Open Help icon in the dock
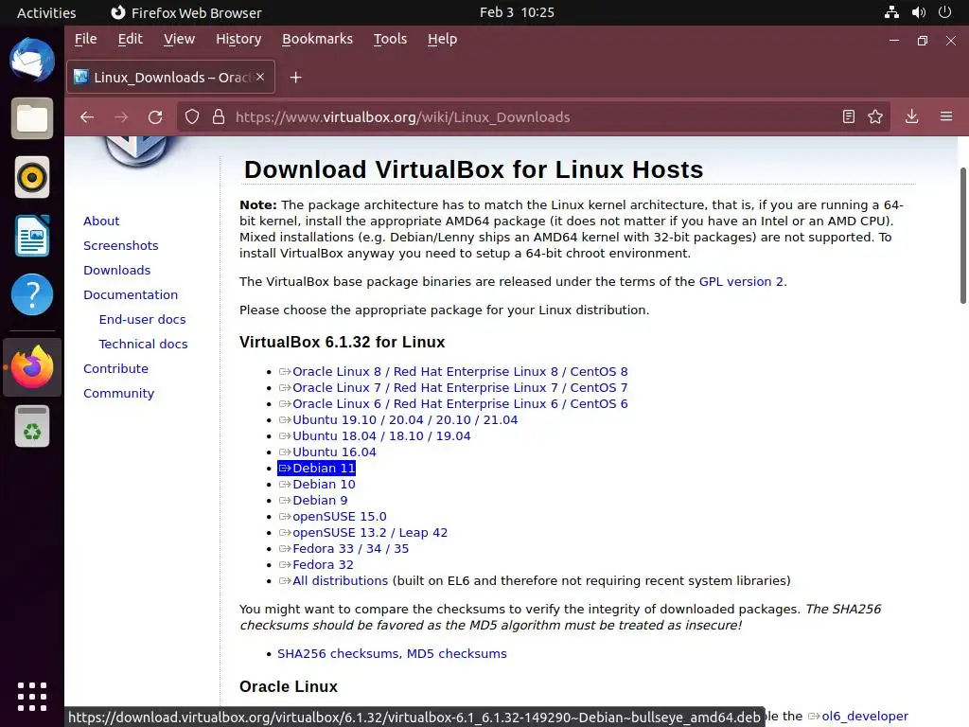 coord(32,294)
